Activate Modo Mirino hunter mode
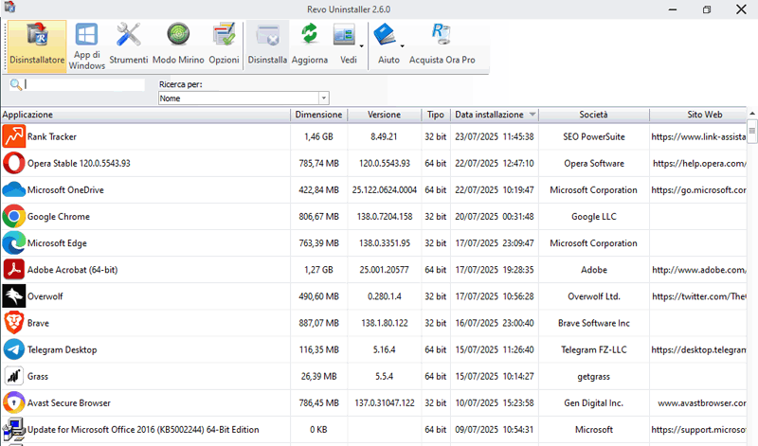This screenshot has height=446, width=758. (177, 45)
